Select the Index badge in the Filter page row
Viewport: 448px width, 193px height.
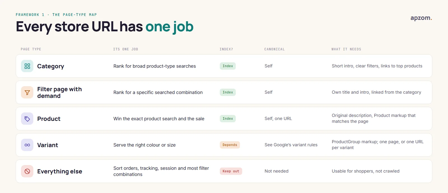tap(228, 92)
